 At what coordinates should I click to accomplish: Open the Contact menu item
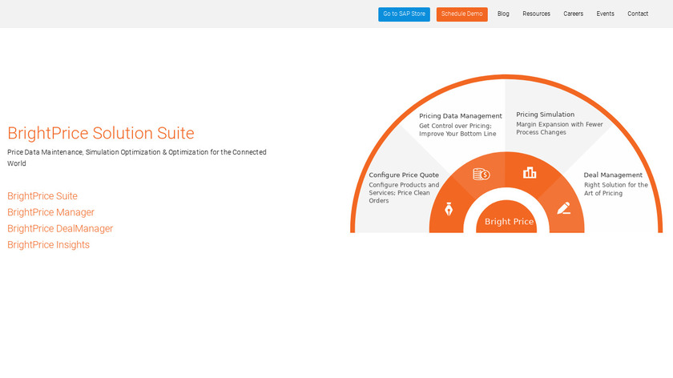point(638,14)
